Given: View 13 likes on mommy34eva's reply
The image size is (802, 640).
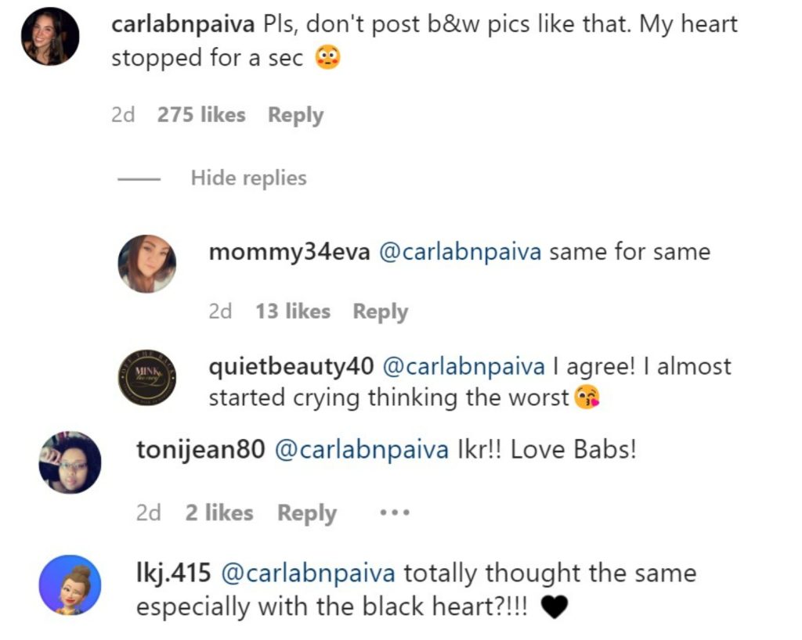Looking at the screenshot, I should pyautogui.click(x=292, y=311).
